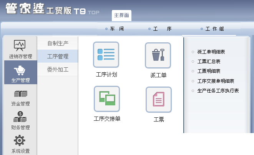The width and height of the screenshot is (254, 155).
Task: Open 系统设置 gear icon
Action: click(20, 140)
